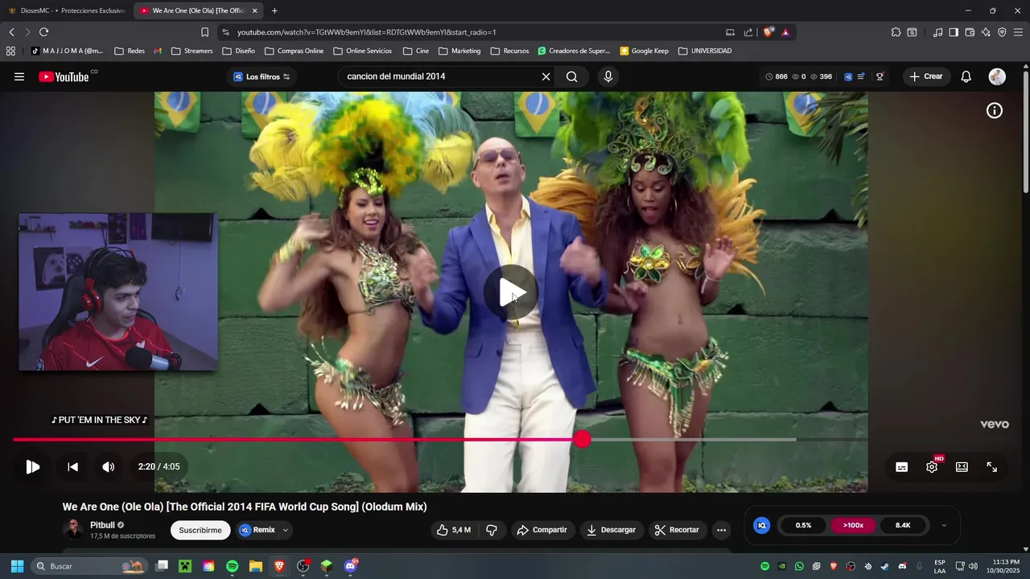
Task: Expand the Remix dropdown chevron
Action: click(x=285, y=530)
